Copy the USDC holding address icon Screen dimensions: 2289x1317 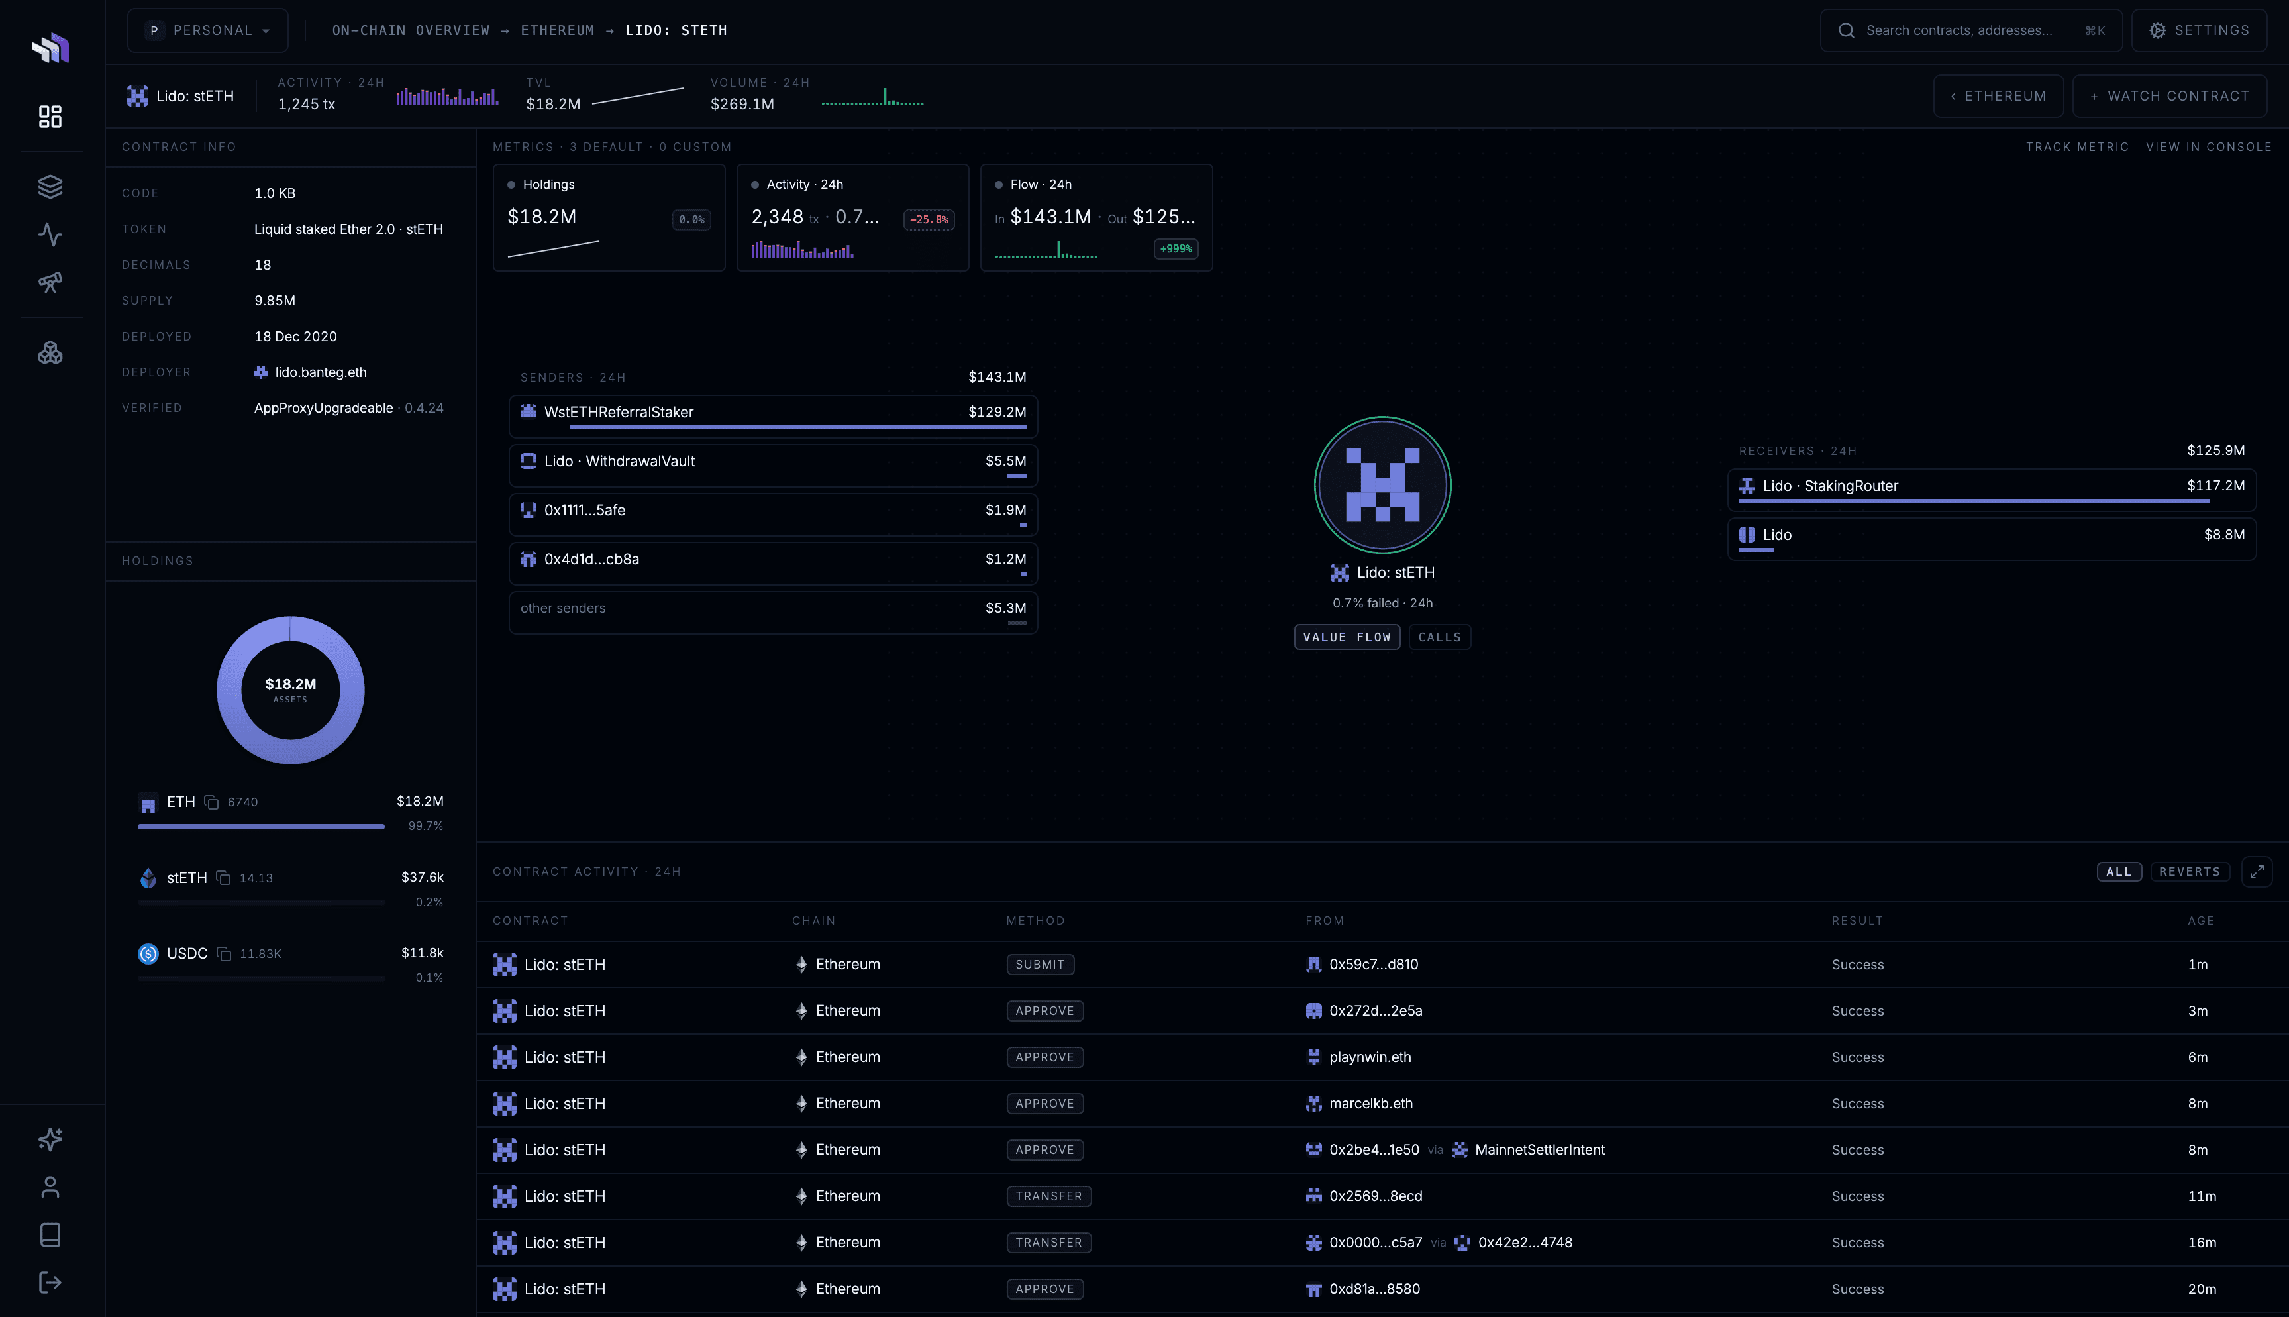point(225,954)
